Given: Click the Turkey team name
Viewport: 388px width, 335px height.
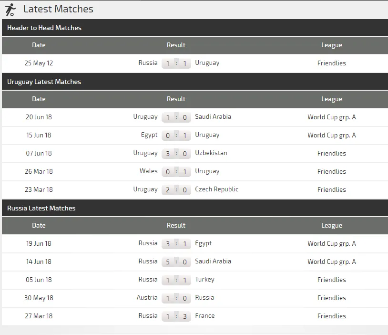Looking at the screenshot, I should click(x=204, y=280).
